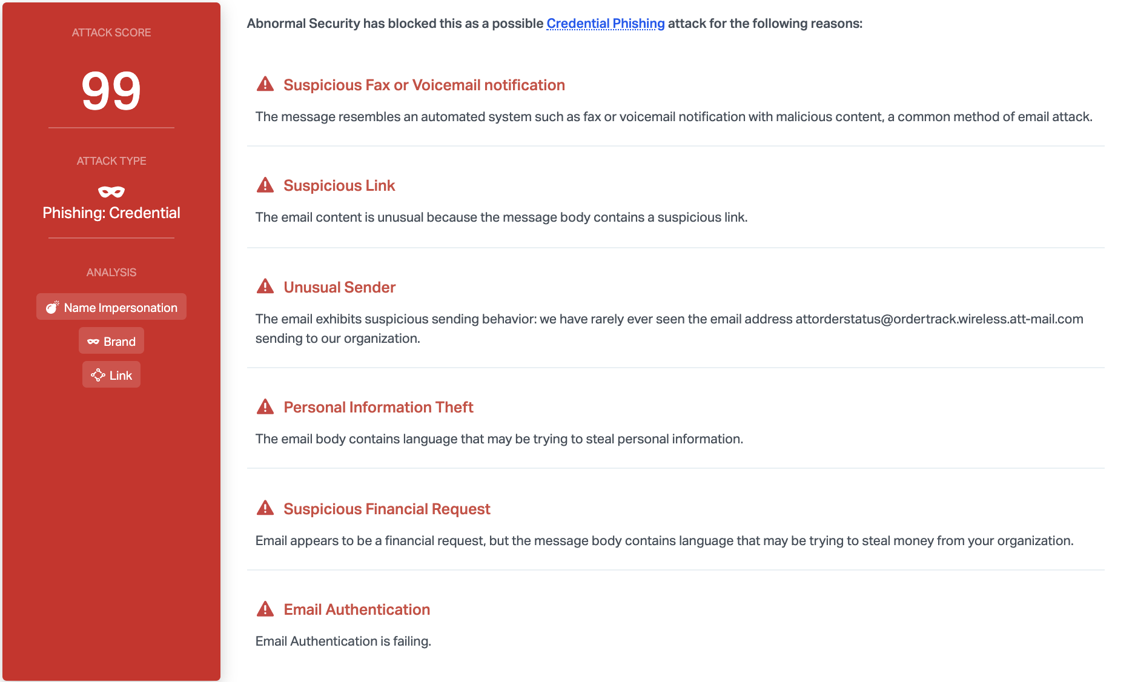Select the Name Impersonation analysis tag
This screenshot has height=682, width=1135.
coord(111,307)
